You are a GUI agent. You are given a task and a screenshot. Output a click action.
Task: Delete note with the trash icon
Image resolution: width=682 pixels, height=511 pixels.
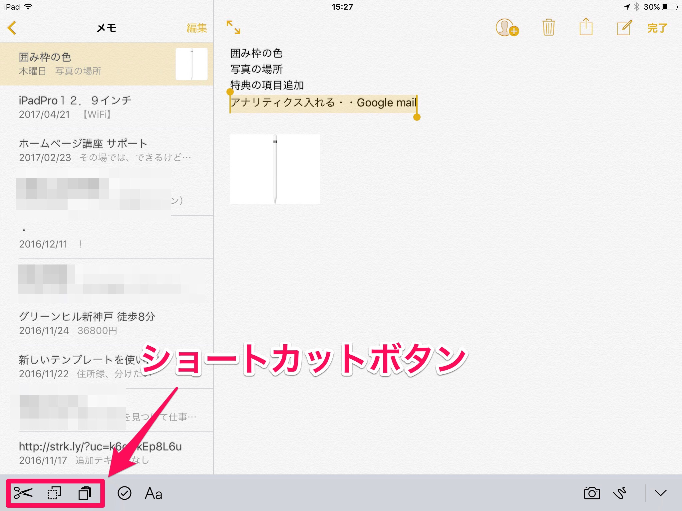pyautogui.click(x=548, y=28)
